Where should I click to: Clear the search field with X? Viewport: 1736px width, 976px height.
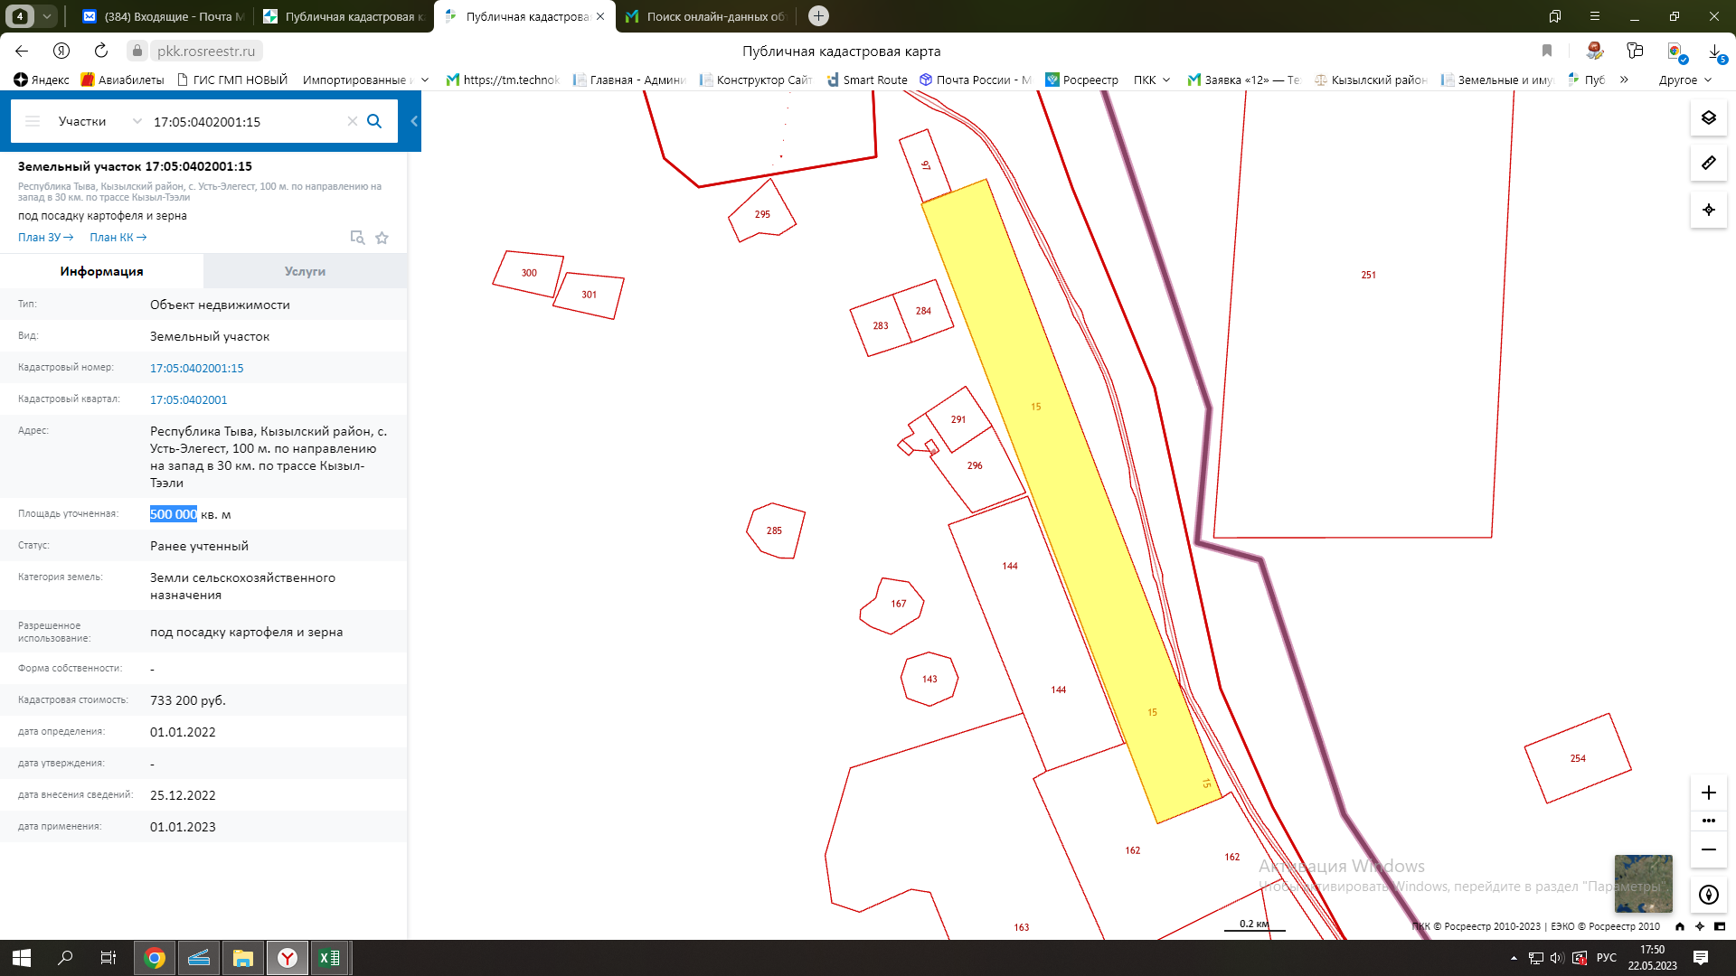(352, 121)
